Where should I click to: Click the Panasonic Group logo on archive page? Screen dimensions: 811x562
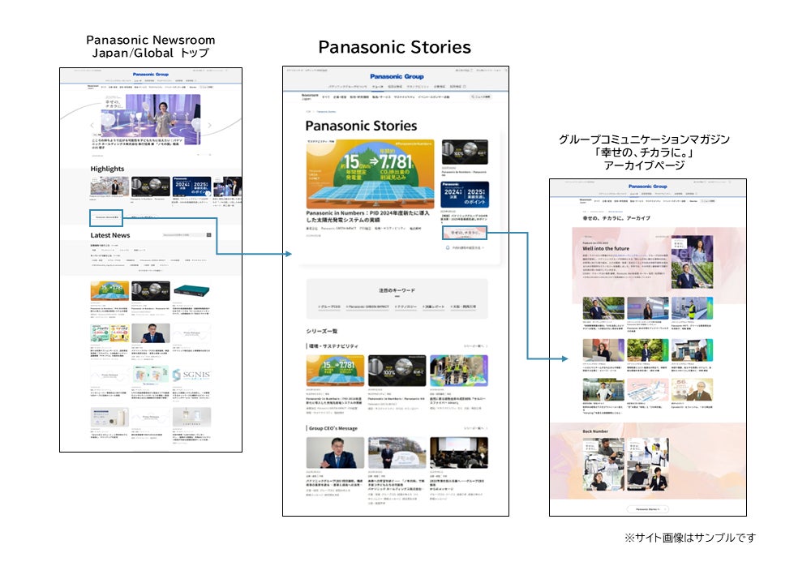[x=647, y=187]
